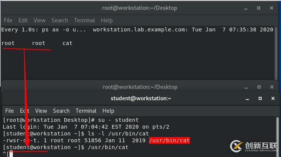Maximize the student@workstation terminal window
The image size is (281, 157).
(x=260, y=98)
